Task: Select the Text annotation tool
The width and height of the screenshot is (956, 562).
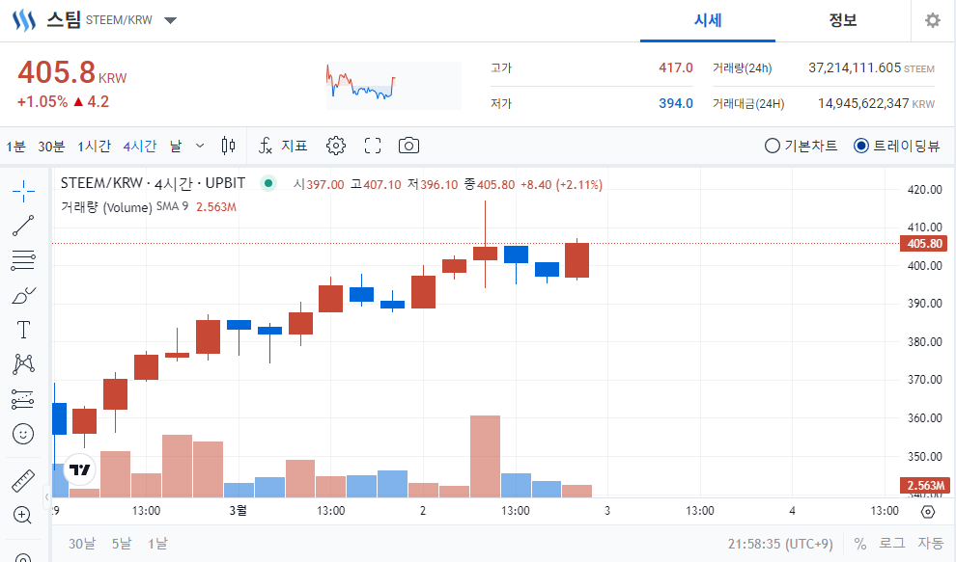Action: point(23,330)
